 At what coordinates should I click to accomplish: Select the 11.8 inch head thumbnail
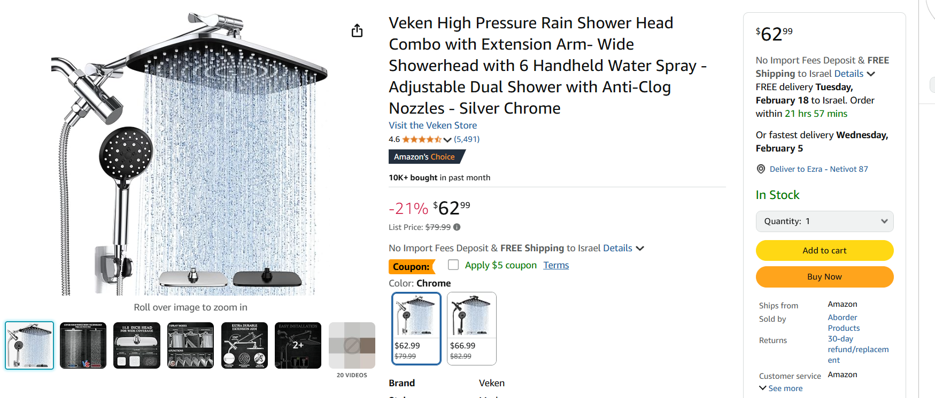(137, 346)
